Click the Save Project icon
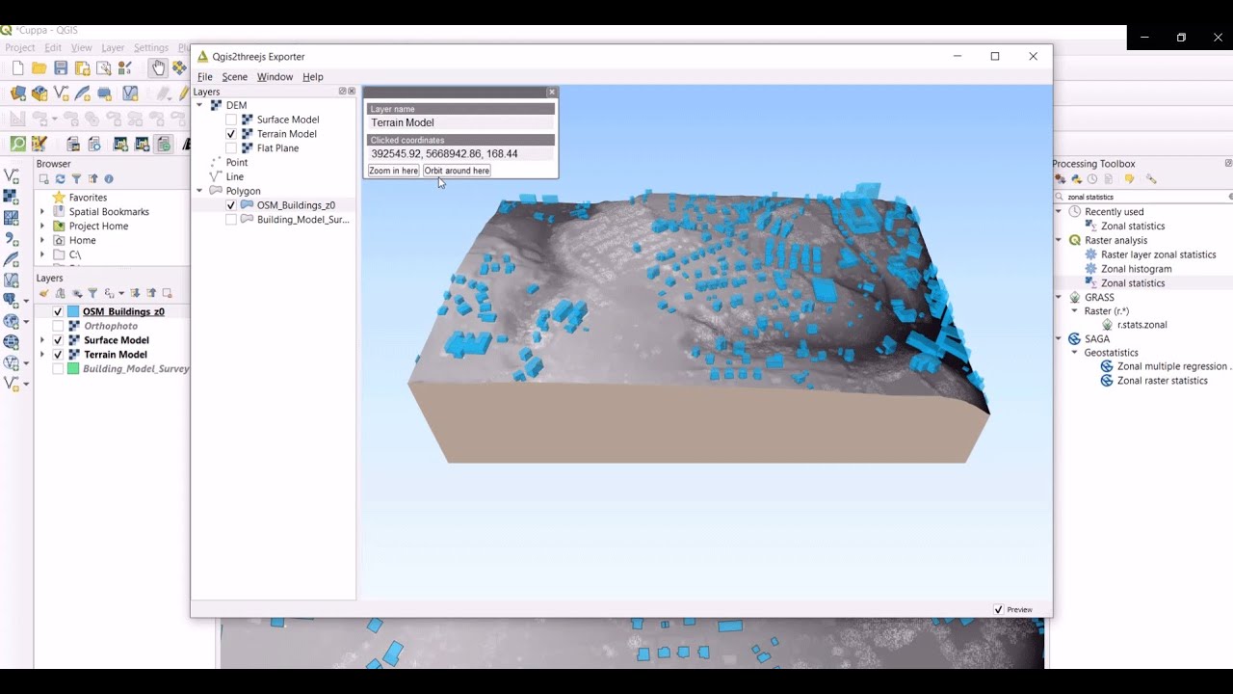 61,68
